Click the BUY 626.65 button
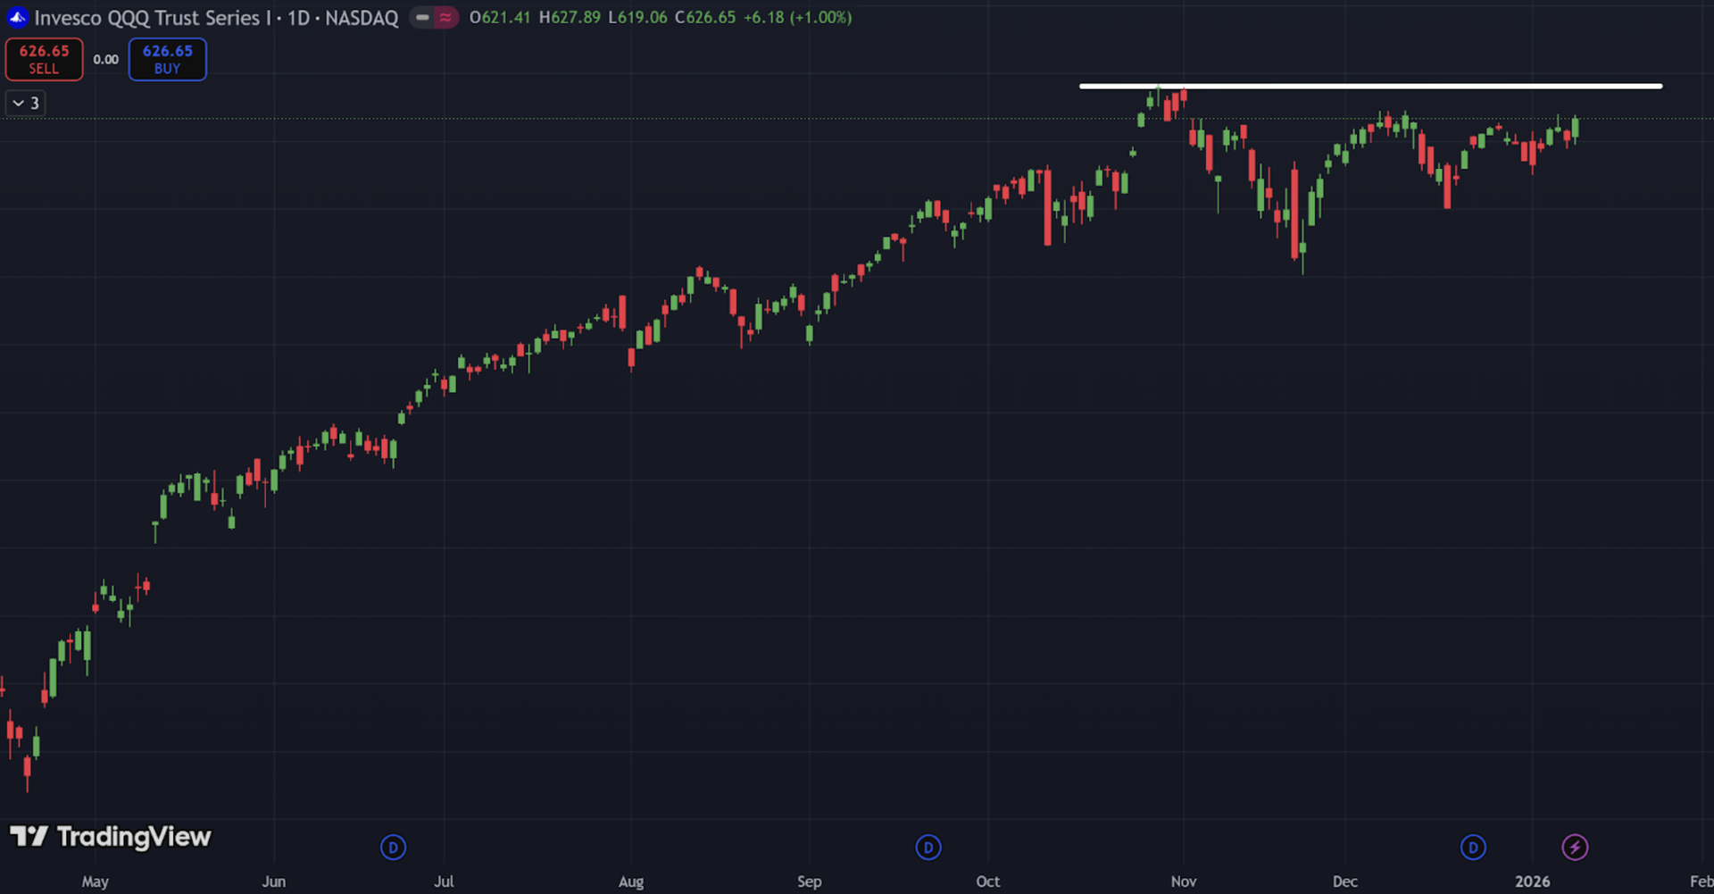This screenshot has width=1714, height=894. click(167, 59)
